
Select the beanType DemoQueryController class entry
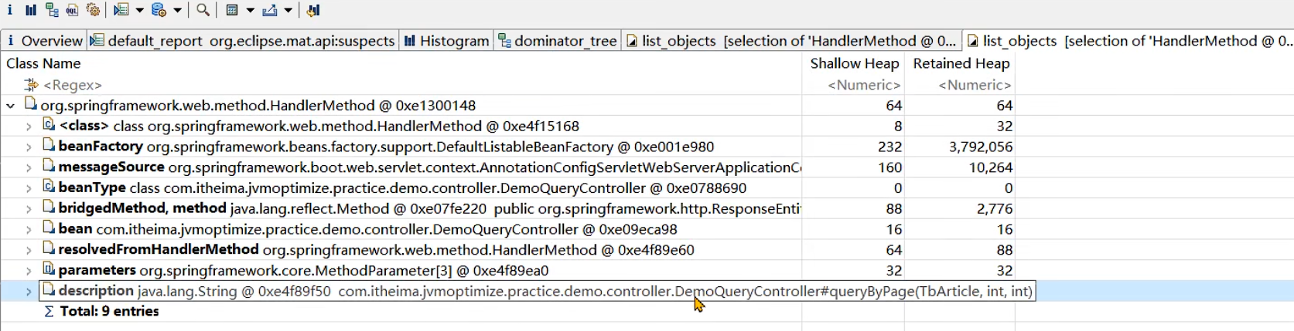point(402,188)
